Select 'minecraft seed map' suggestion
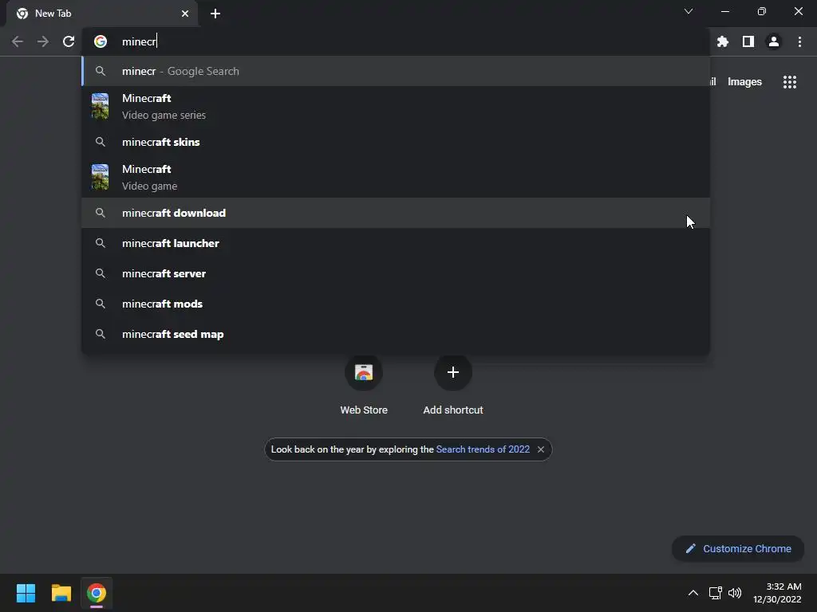817x612 pixels. coord(396,334)
